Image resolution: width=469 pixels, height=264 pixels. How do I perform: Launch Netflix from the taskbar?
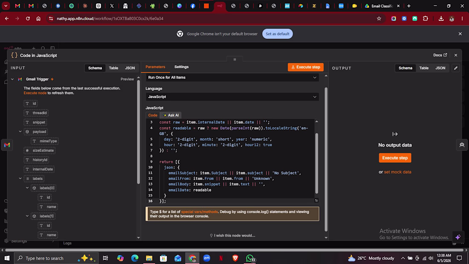click(221, 258)
